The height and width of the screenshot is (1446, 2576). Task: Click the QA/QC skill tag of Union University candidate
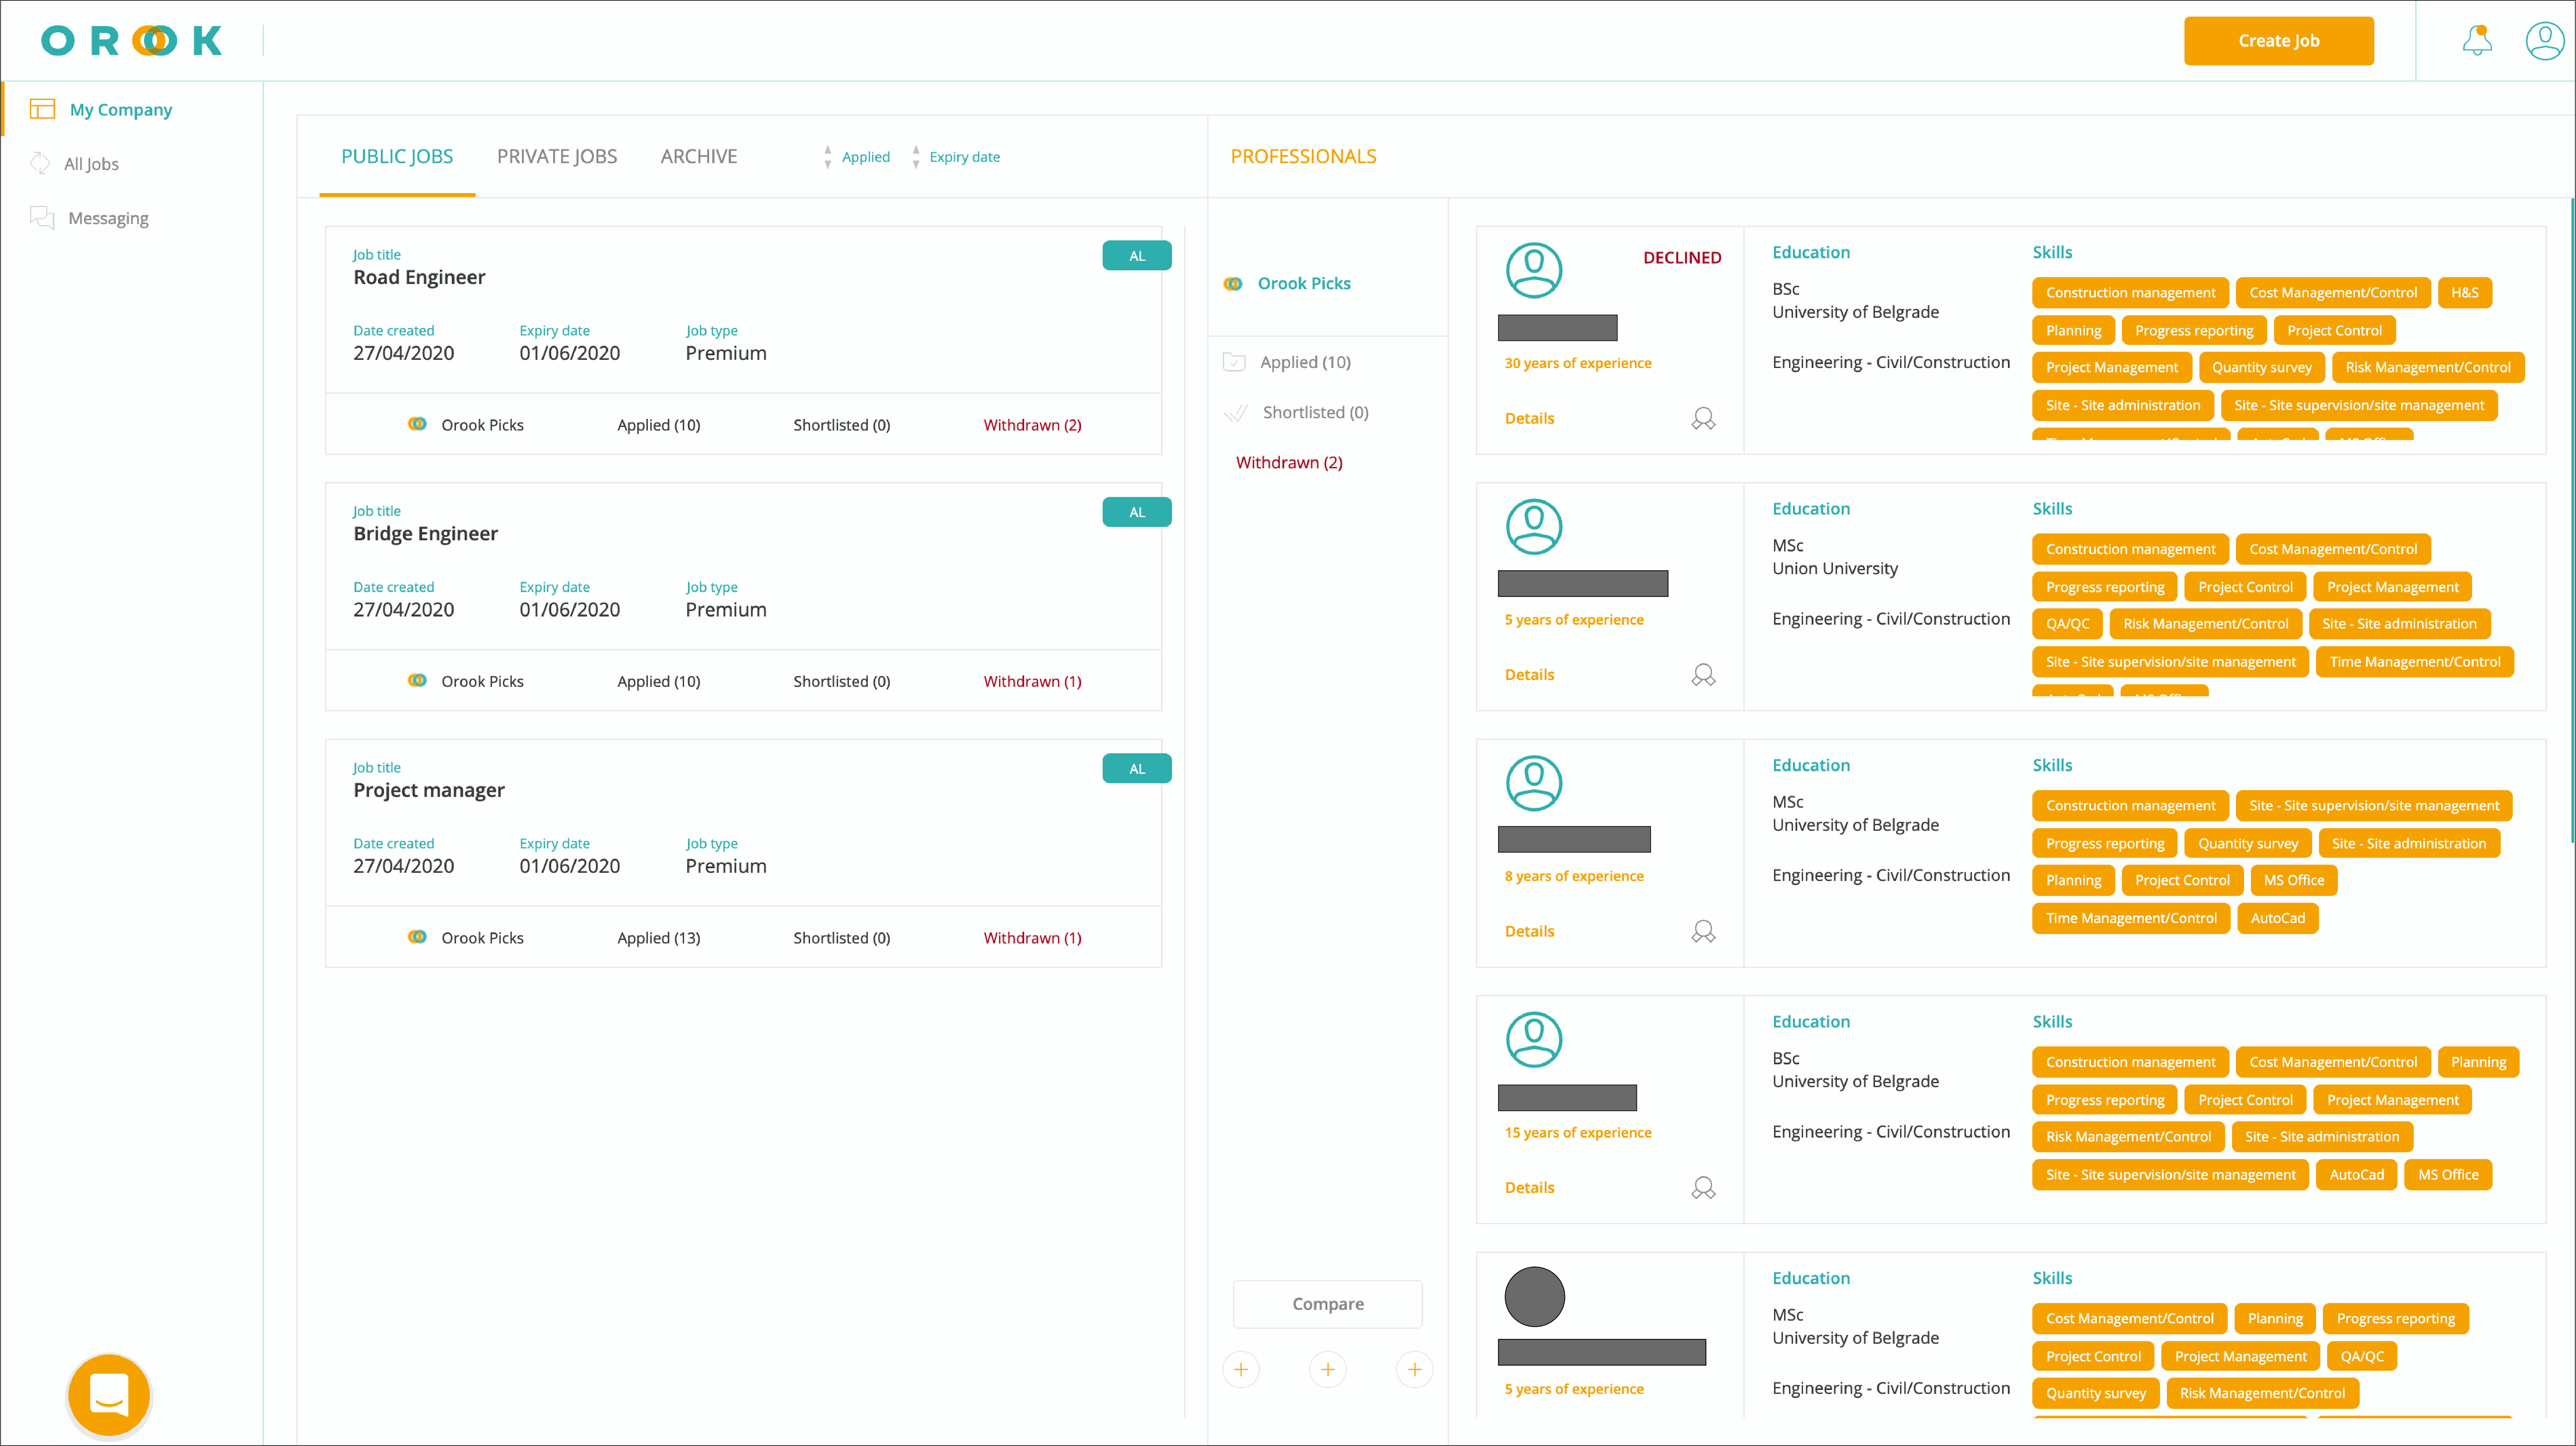(x=2067, y=624)
